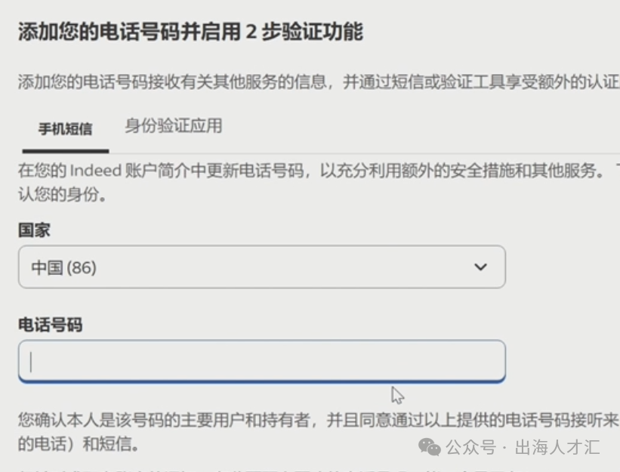Expand the country list showing 中国 (86)

pyautogui.click(x=261, y=267)
